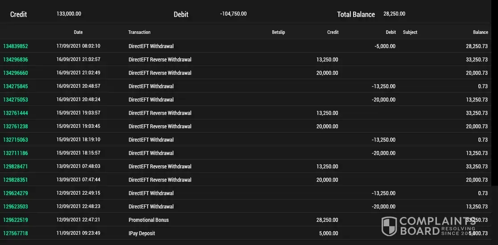Open the Promotional Bonus transaction 129622519
498x245 pixels.
click(16, 220)
